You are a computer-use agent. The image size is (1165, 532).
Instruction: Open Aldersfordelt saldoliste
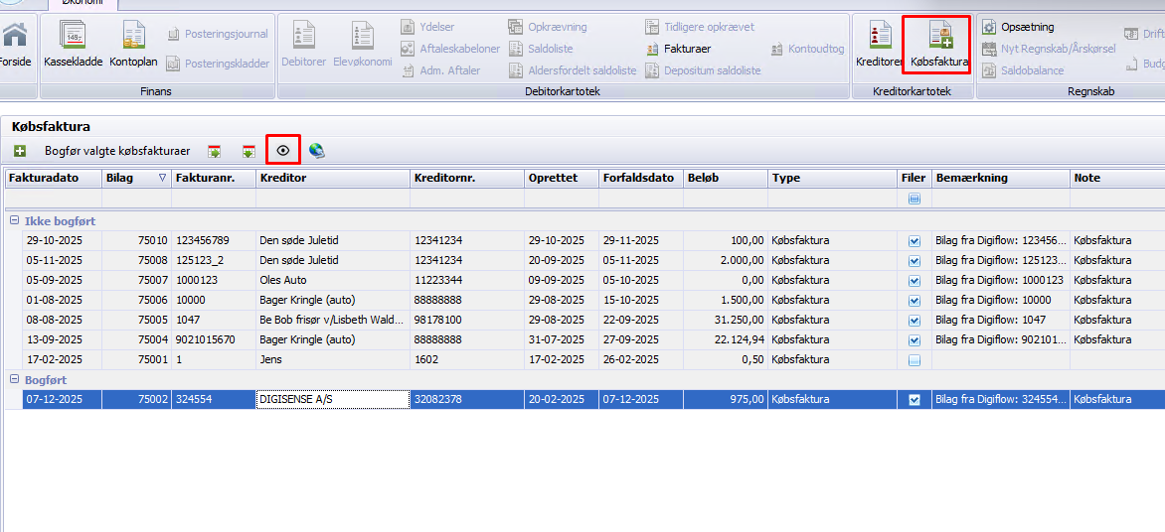tap(573, 71)
